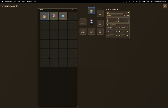Click the pack slot count text
Screen dimensions: 168x108
(x=72, y=10)
